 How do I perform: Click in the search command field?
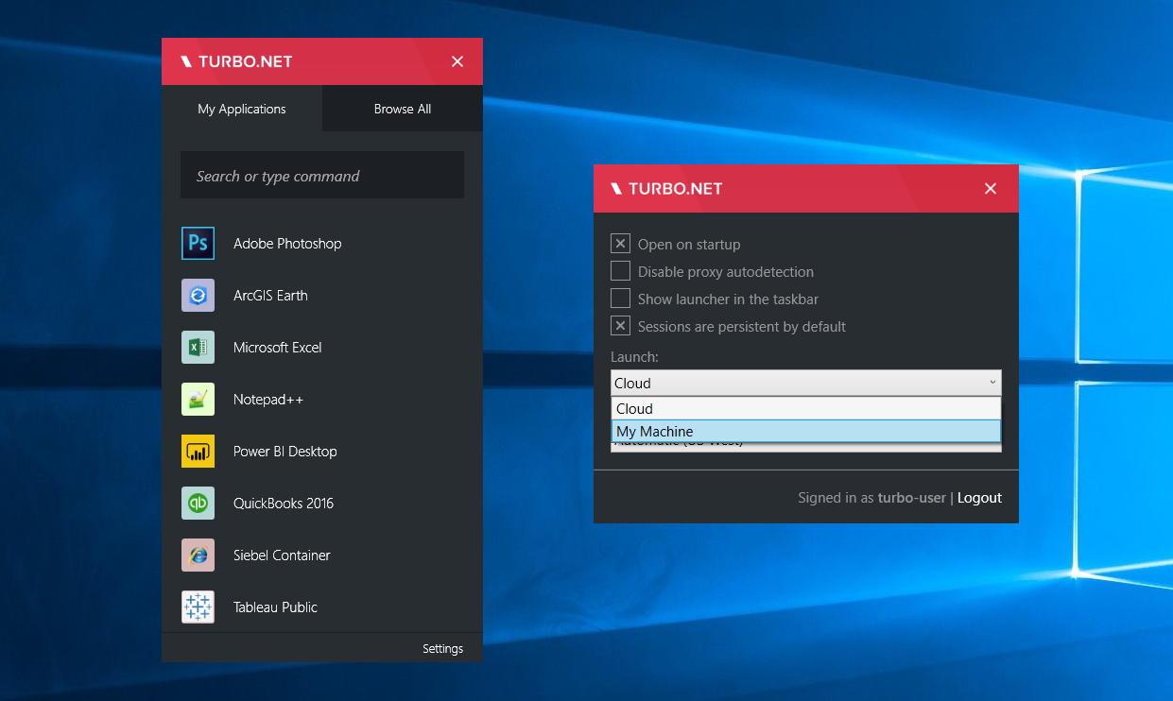point(321,175)
